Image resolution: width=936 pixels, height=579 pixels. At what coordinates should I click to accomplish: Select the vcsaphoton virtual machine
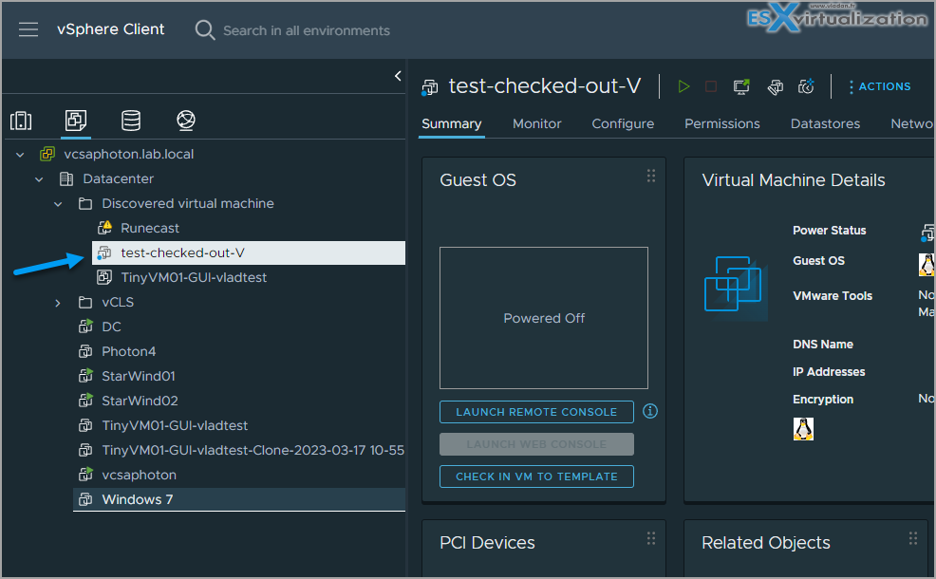pyautogui.click(x=139, y=475)
